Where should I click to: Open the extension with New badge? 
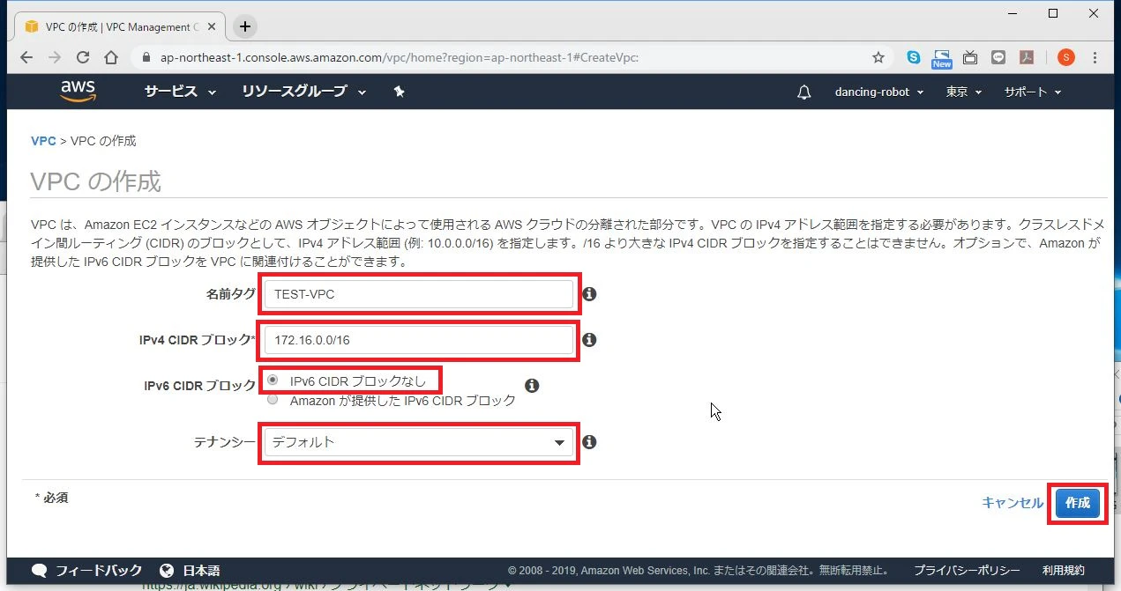(942, 58)
